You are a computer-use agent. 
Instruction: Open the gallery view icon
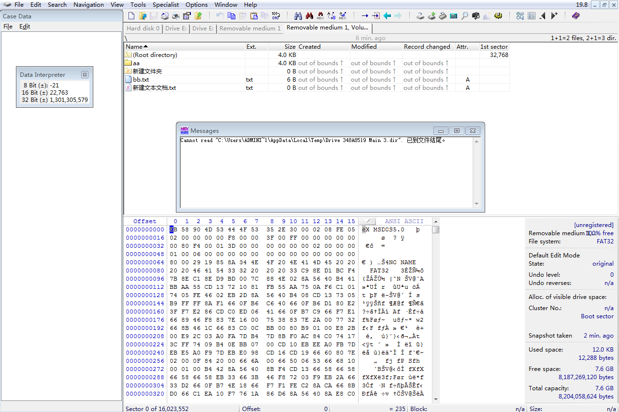pyautogui.click(x=487, y=15)
